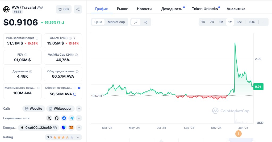Open the X (Twitter) social link
Screen dimensions: 272x142
(x=49, y=118)
